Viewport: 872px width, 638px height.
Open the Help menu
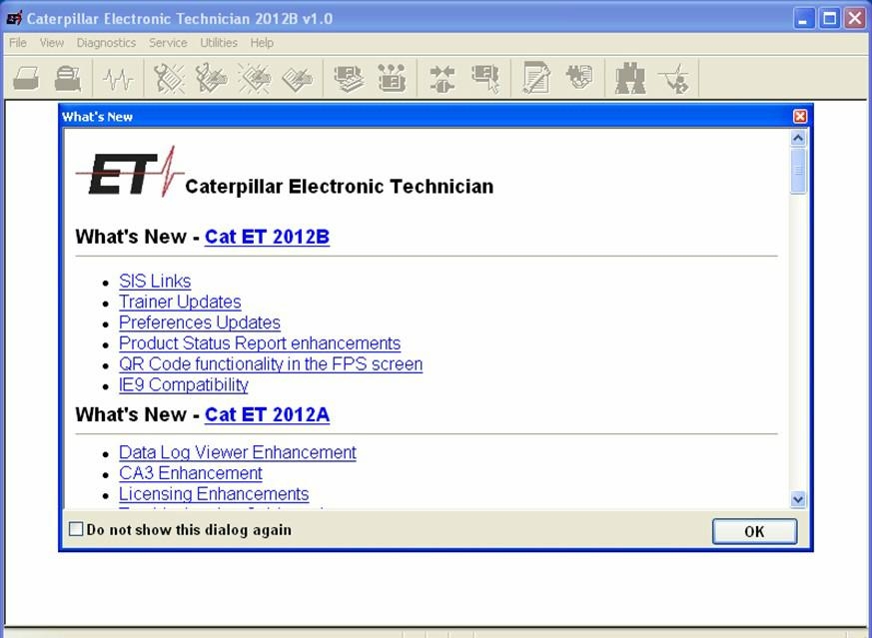coord(262,43)
